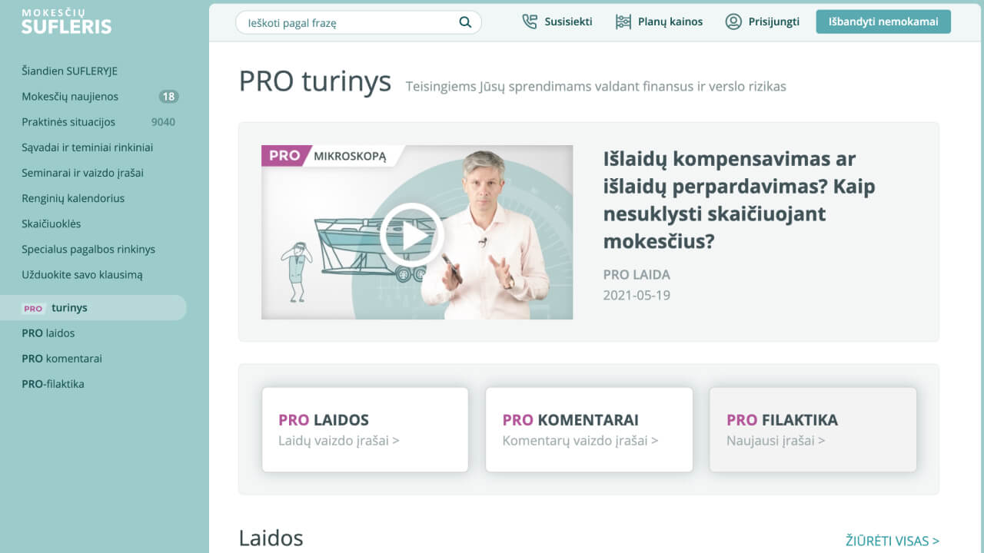Open Praktinės situacijos section
This screenshot has width=984, height=553.
(68, 122)
